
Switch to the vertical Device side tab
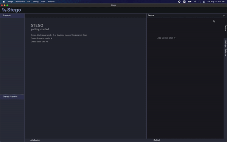tap(225, 28)
